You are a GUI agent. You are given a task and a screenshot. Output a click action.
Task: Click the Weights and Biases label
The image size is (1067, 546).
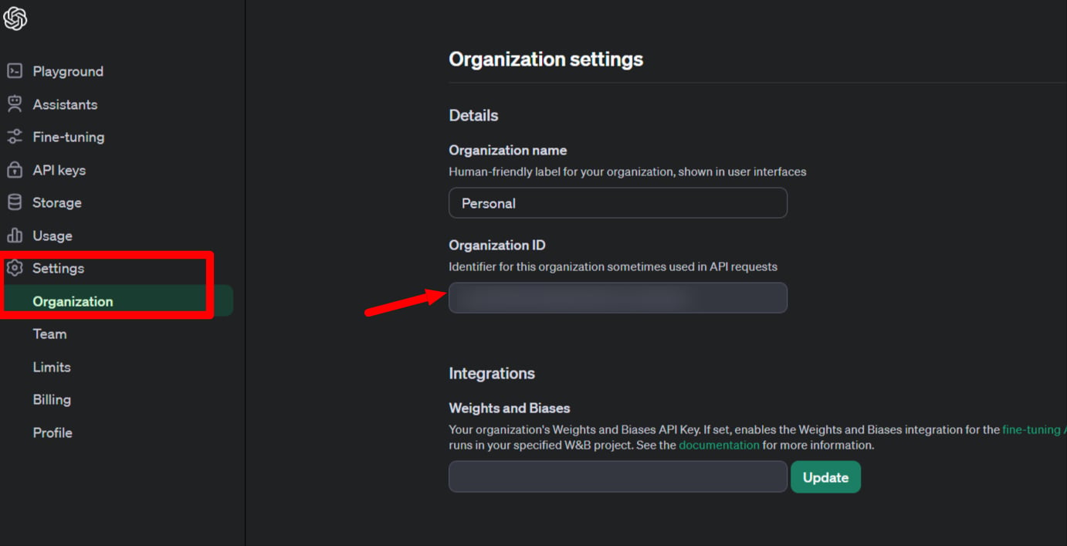(x=510, y=408)
